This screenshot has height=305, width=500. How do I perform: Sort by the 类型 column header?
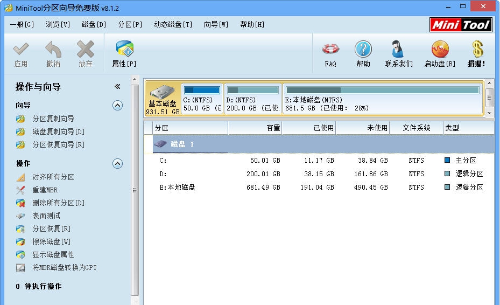click(468, 128)
